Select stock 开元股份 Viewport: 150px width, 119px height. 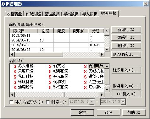(58, 77)
